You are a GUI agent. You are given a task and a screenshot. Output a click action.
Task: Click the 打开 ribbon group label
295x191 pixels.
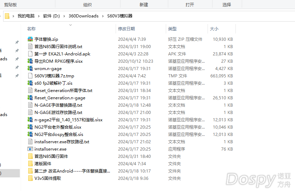189,5
